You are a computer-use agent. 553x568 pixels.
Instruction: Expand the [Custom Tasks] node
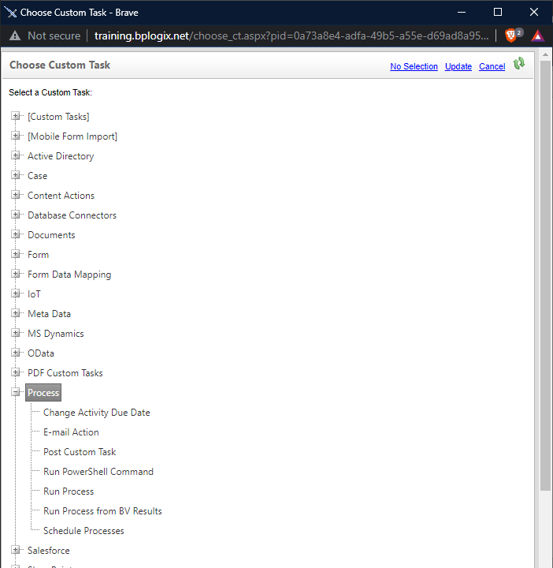click(15, 116)
